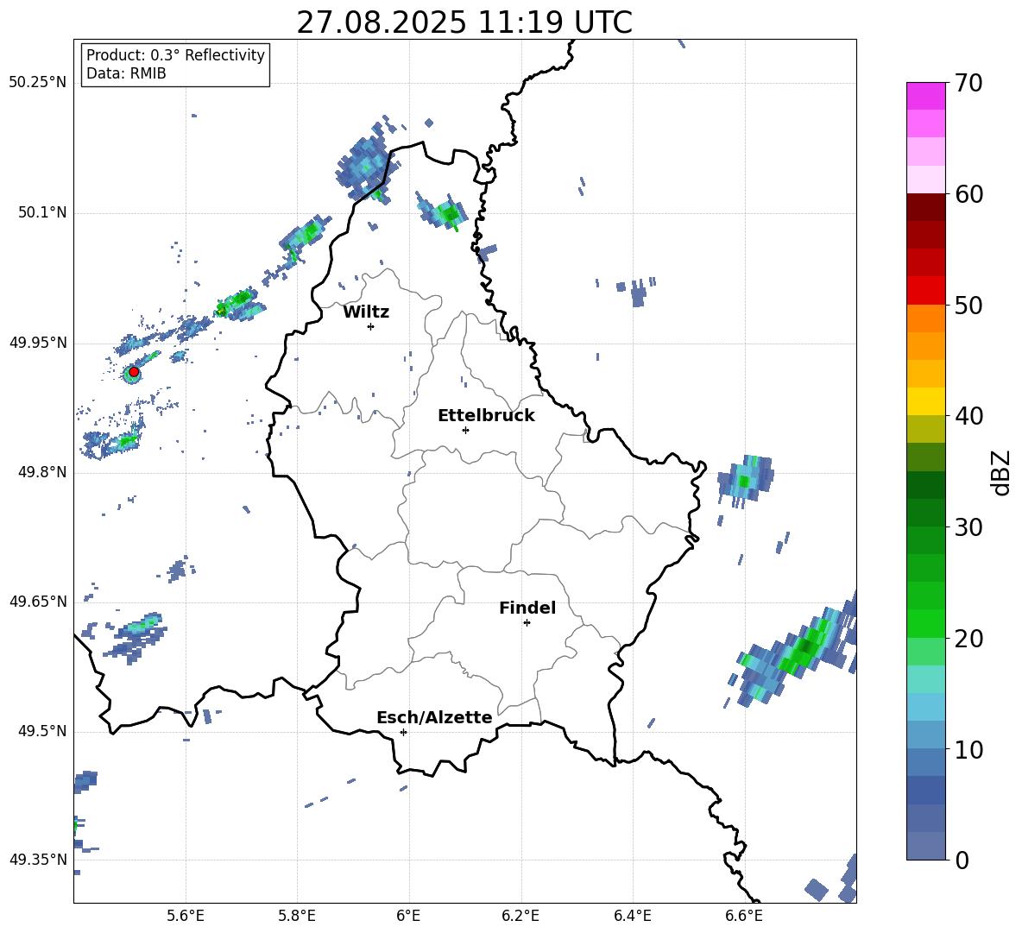This screenshot has width=1022, height=933.
Task: Click the colorbar value 0
Action: click(x=962, y=860)
